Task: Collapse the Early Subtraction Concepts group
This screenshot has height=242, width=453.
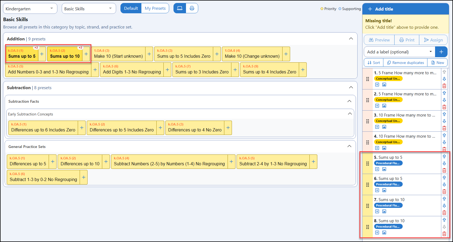Action: click(x=350, y=114)
